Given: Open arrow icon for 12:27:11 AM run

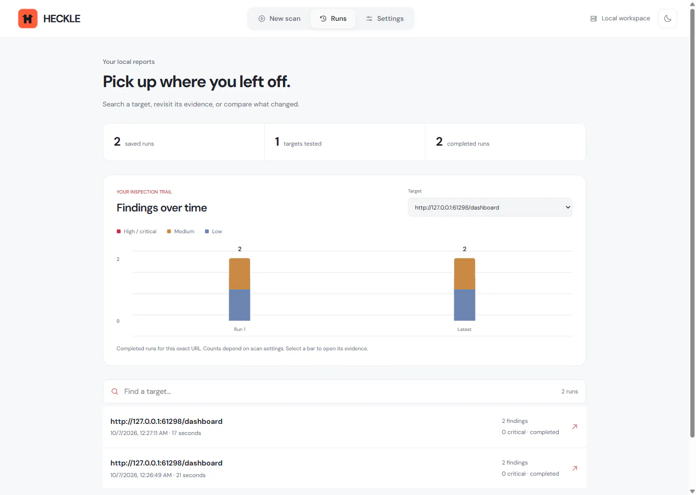Looking at the screenshot, I should click(x=575, y=427).
